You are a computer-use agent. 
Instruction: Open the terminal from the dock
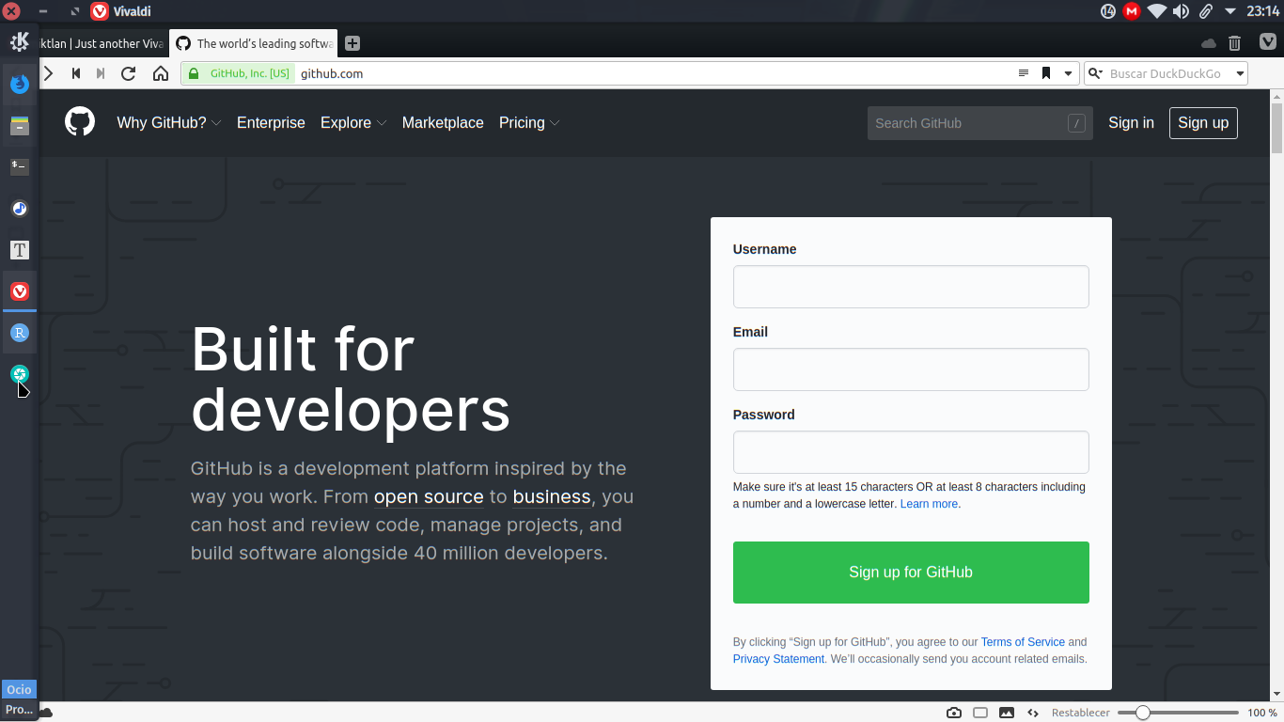20,166
